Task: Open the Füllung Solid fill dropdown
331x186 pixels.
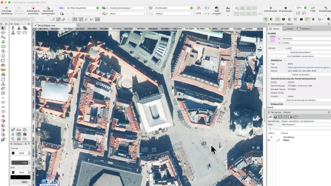Action: coord(20,153)
